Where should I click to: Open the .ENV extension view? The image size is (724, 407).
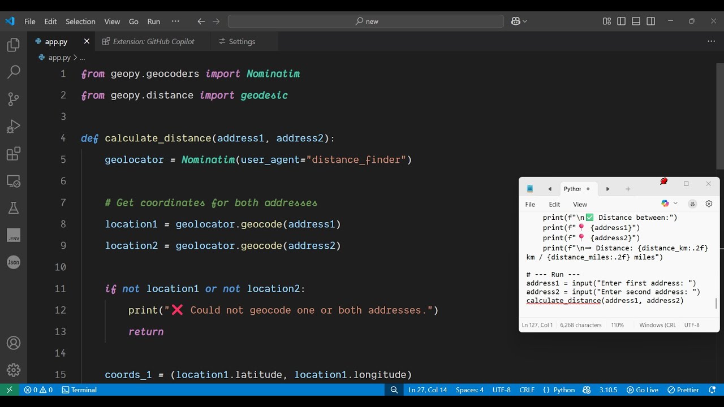(14, 235)
